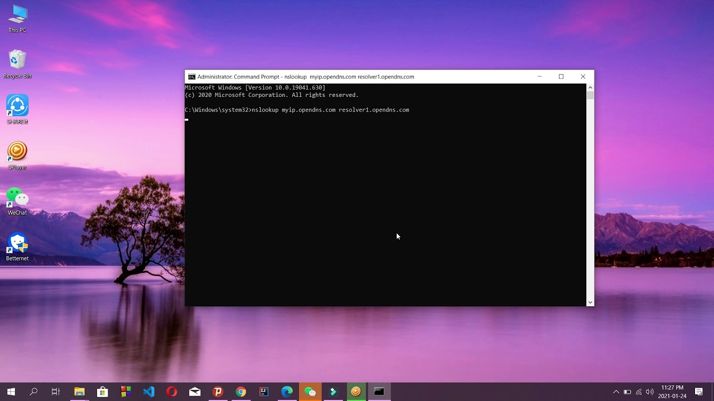
Task: Open Opera browser from taskbar
Action: [172, 392]
